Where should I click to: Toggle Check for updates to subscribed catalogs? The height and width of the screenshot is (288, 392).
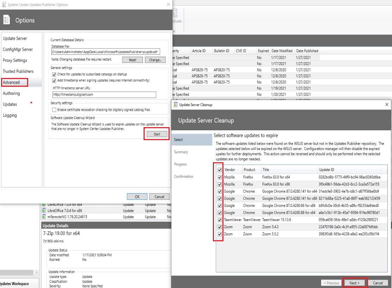(54, 74)
